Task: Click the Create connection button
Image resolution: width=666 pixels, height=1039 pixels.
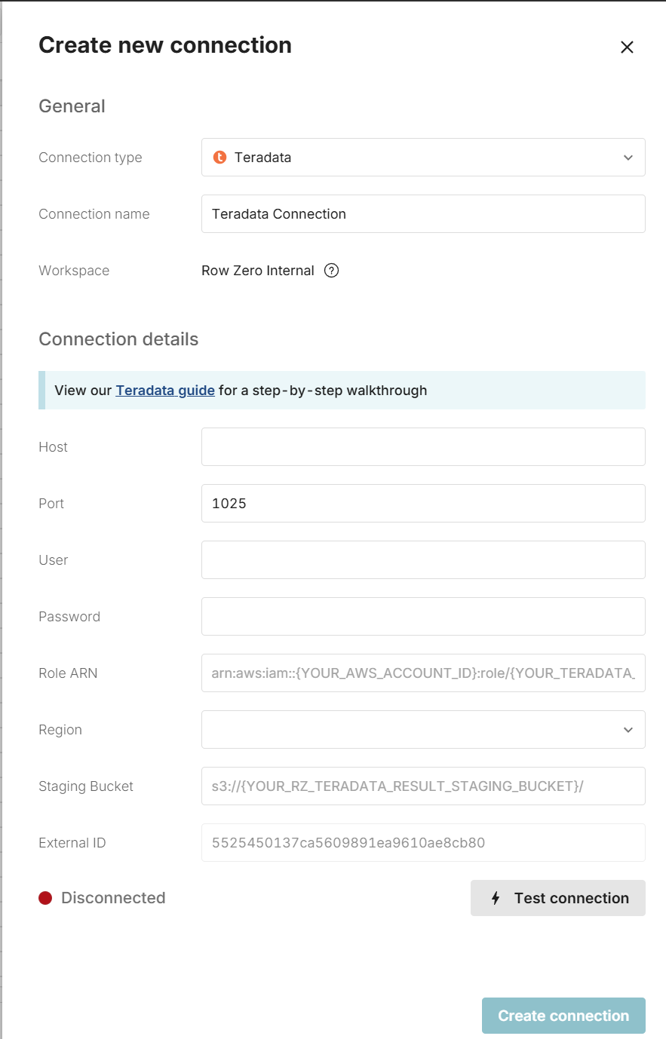Action: 563,1016
